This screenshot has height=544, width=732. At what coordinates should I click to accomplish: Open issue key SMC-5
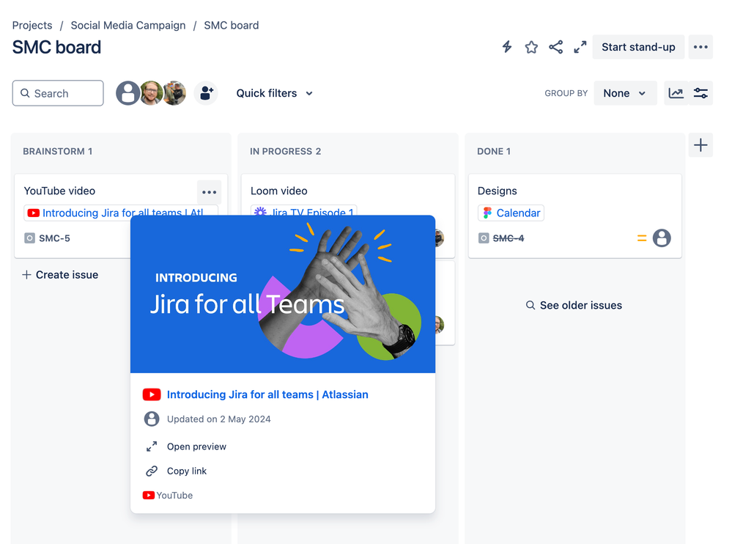[55, 238]
